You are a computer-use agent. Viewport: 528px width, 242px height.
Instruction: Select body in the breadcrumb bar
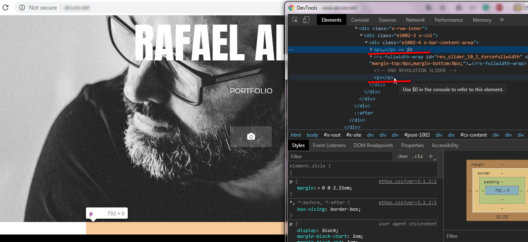(312, 135)
